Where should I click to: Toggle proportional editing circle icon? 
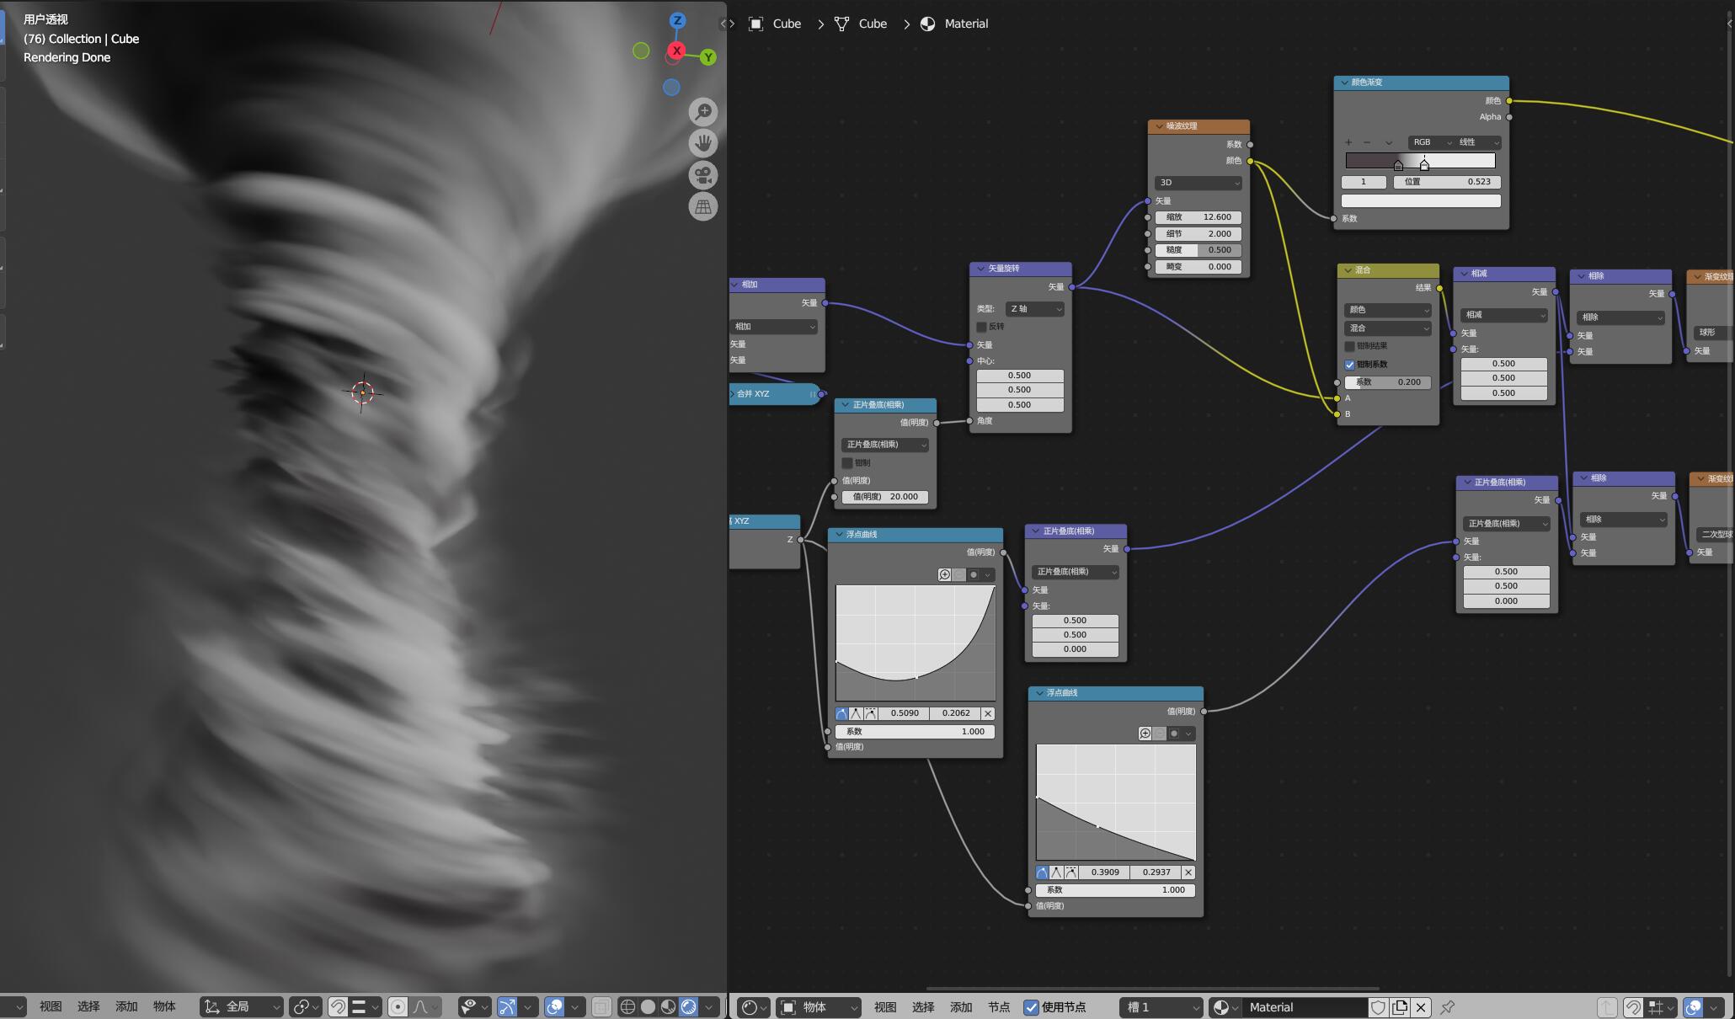[398, 1006]
